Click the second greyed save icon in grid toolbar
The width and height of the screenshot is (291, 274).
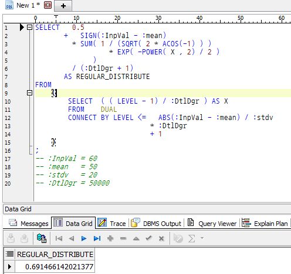(24, 238)
